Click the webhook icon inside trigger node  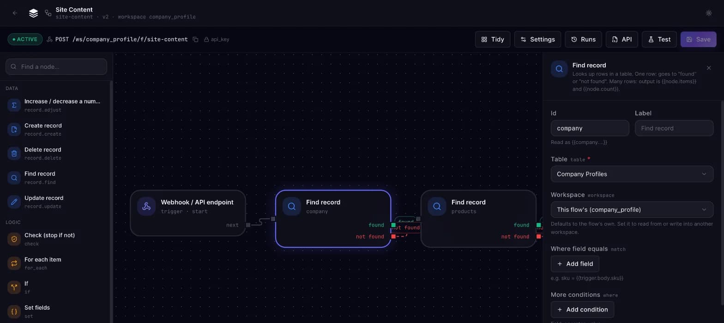point(146,206)
